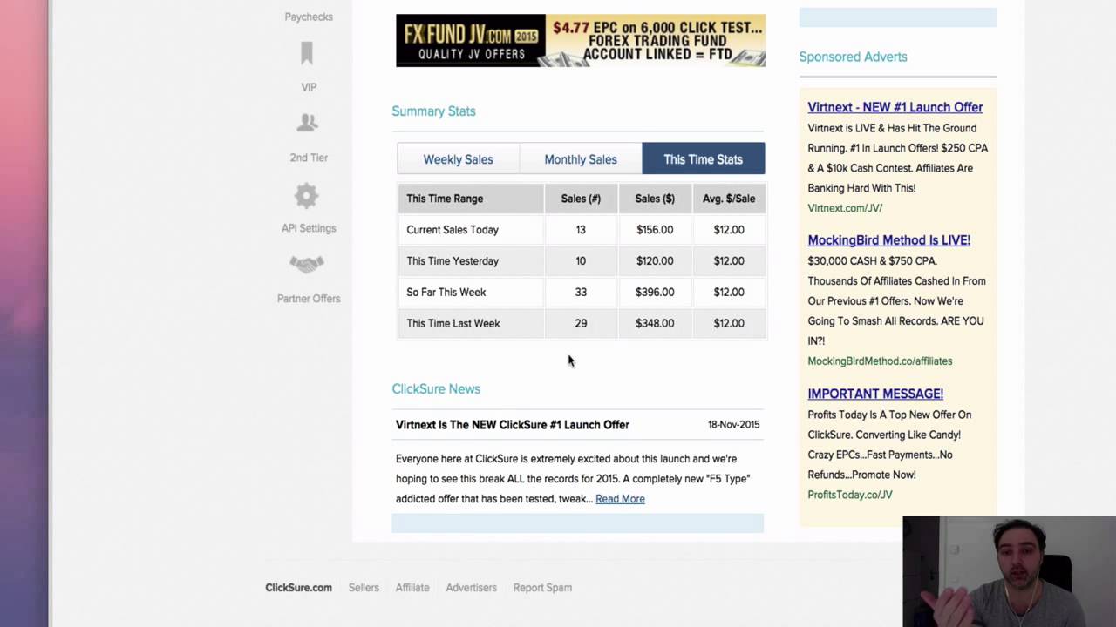Switch to the Monthly Sales tab

tap(581, 159)
